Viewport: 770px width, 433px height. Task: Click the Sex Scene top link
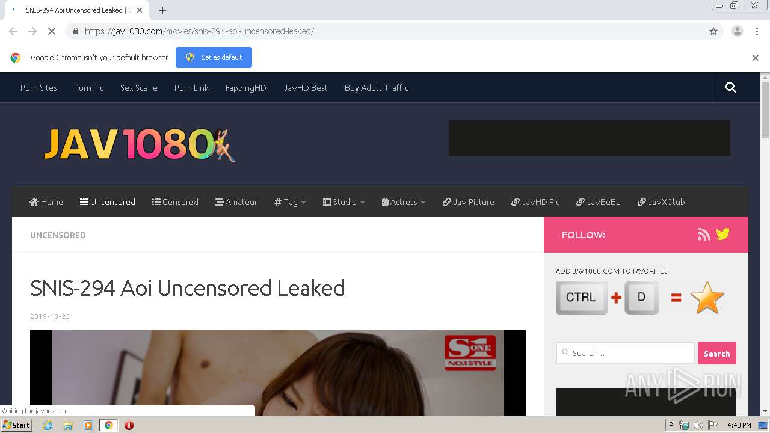click(x=139, y=88)
